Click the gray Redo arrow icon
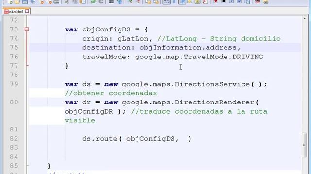The width and height of the screenshot is (311, 174). pyautogui.click(x=101, y=2)
